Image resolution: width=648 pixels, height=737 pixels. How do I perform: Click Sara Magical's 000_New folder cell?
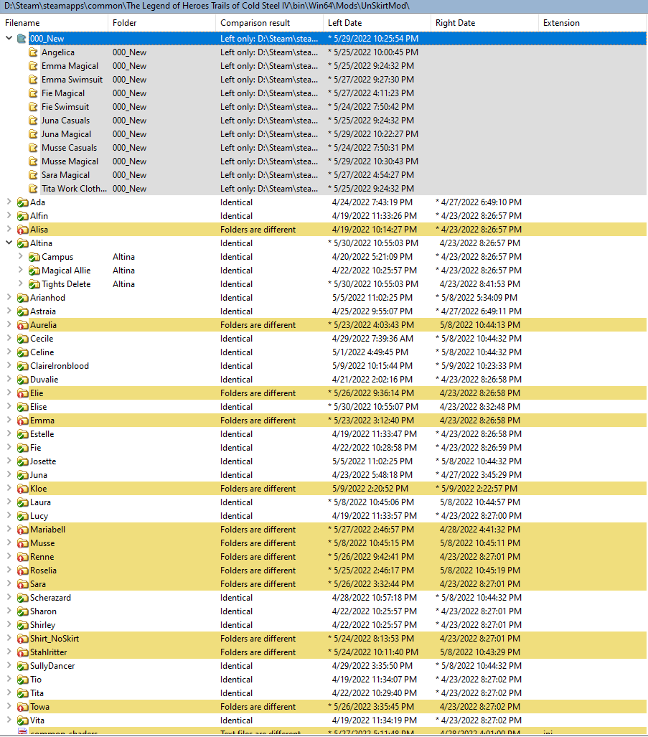130,175
